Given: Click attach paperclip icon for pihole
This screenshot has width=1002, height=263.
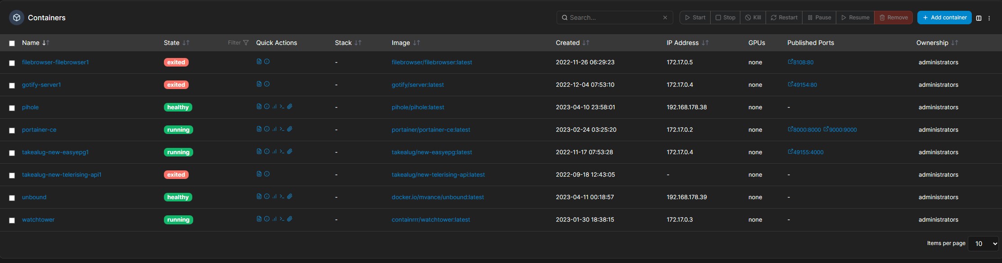Looking at the screenshot, I should coord(290,107).
